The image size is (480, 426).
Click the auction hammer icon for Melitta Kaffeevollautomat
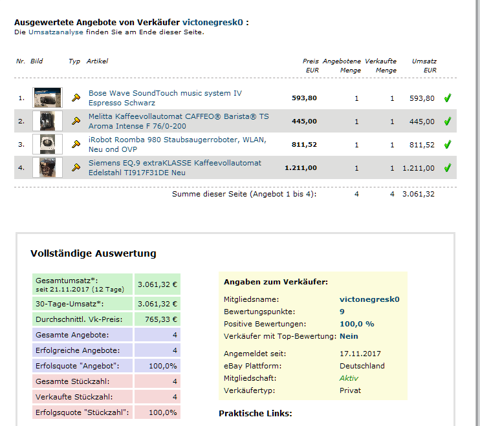point(76,121)
